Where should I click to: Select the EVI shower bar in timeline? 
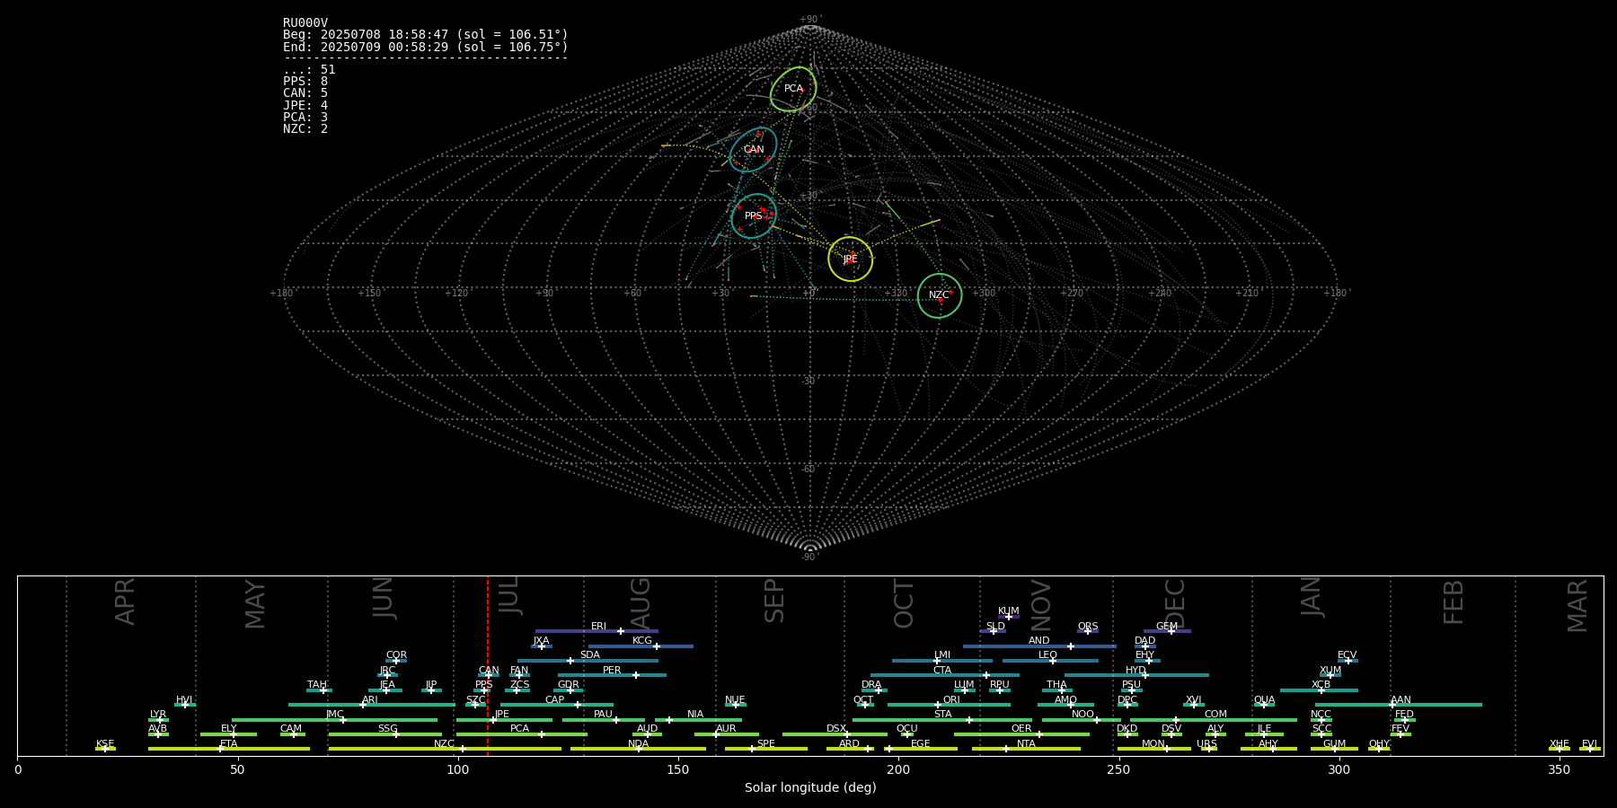[x=1590, y=749]
